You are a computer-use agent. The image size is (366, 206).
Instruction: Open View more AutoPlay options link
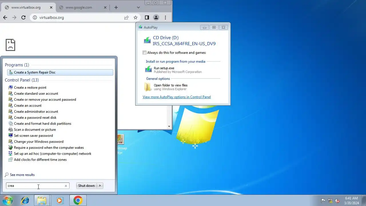[x=177, y=97]
